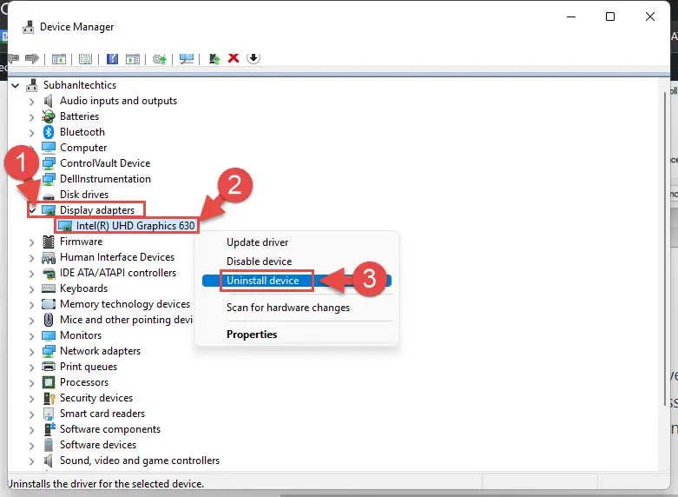Screen dimensions: 678x497
Task: Click the blue Bluetooth icon
Action: tap(49, 132)
